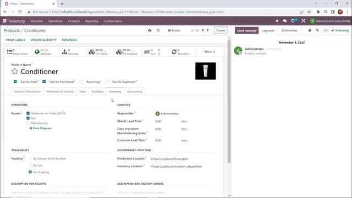The width and height of the screenshot is (352, 198).
Task: Click the Administrator avatar in the navbar
Action: pyautogui.click(x=312, y=21)
